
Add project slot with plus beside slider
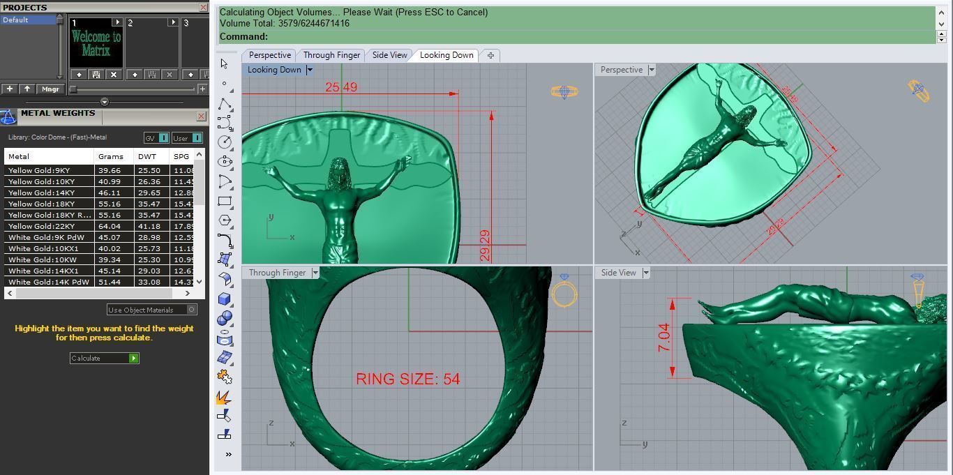pyautogui.click(x=202, y=89)
